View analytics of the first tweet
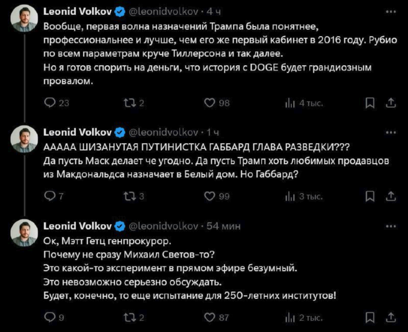This screenshot has height=332, width=408. coord(289,103)
